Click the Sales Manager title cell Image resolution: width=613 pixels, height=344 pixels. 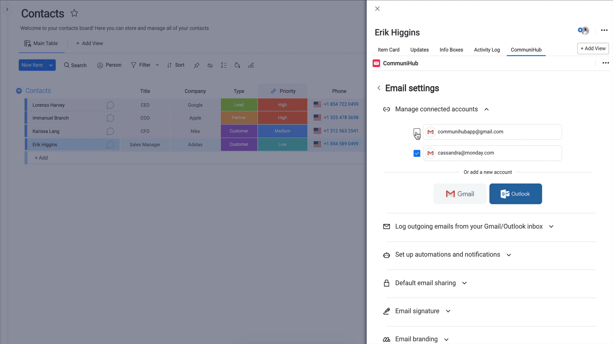coord(145,145)
